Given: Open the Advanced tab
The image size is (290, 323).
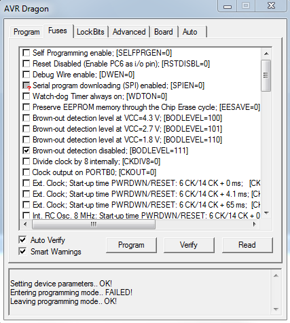Looking at the screenshot, I should [129, 32].
